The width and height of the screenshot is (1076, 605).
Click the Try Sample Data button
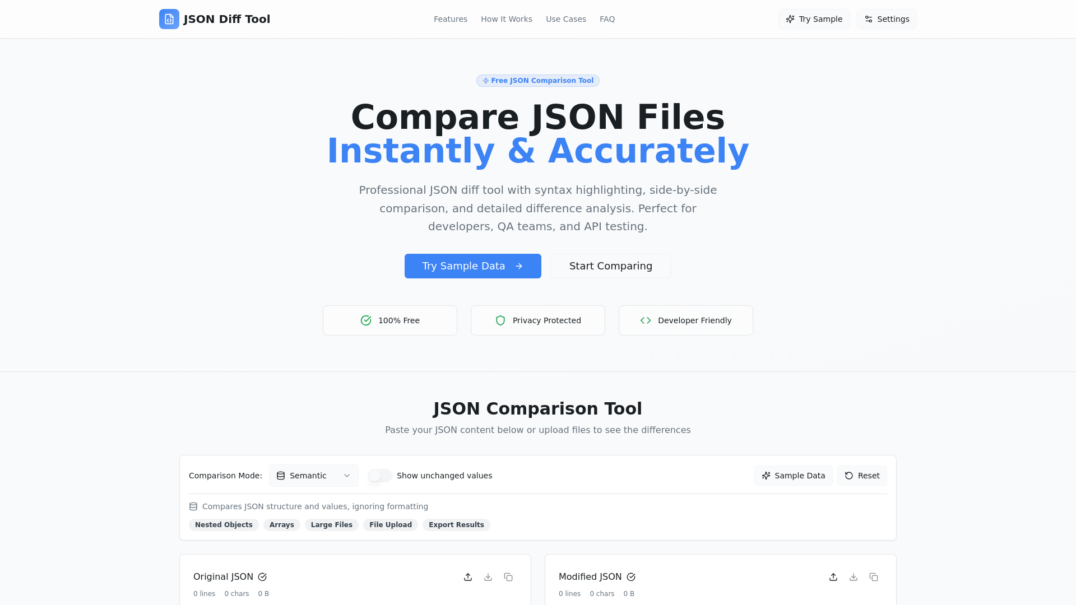pos(472,266)
